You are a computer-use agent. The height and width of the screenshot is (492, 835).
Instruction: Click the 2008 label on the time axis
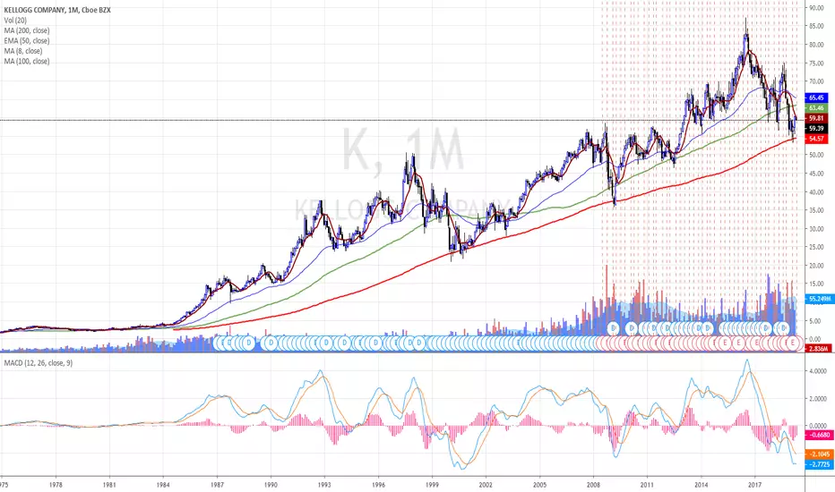coord(593,485)
